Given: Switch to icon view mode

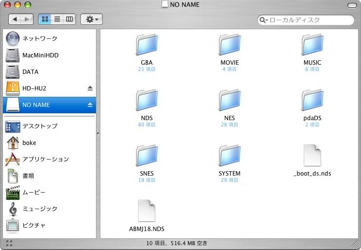Looking at the screenshot, I should tap(45, 19).
